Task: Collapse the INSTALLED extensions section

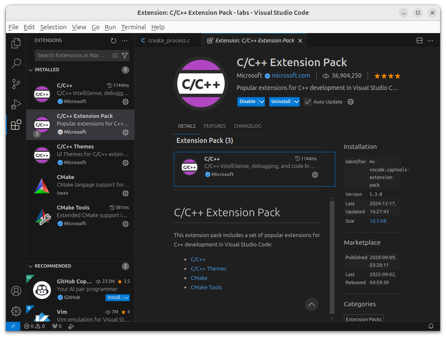Action: [30, 70]
